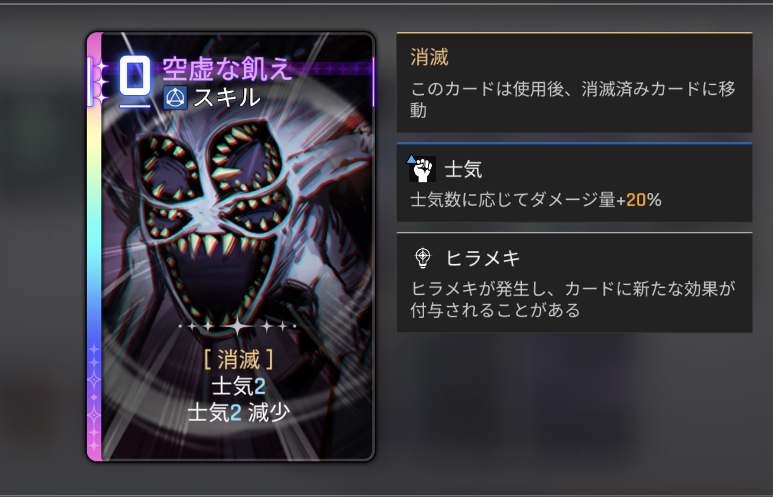773x497 pixels.
Task: Click the 士気2 減少 effect text
Action: tap(238, 412)
